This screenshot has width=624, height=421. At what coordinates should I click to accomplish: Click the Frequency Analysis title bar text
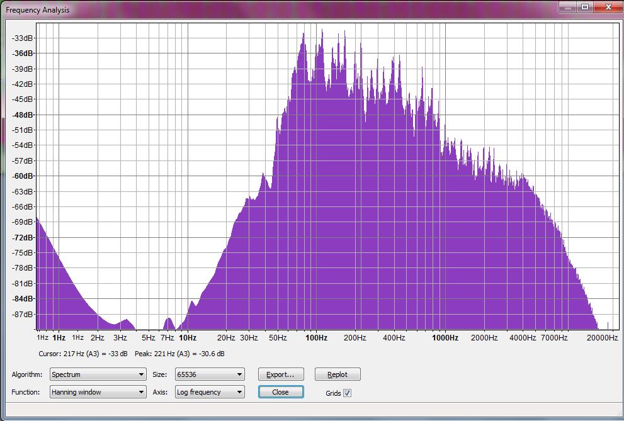pos(37,10)
